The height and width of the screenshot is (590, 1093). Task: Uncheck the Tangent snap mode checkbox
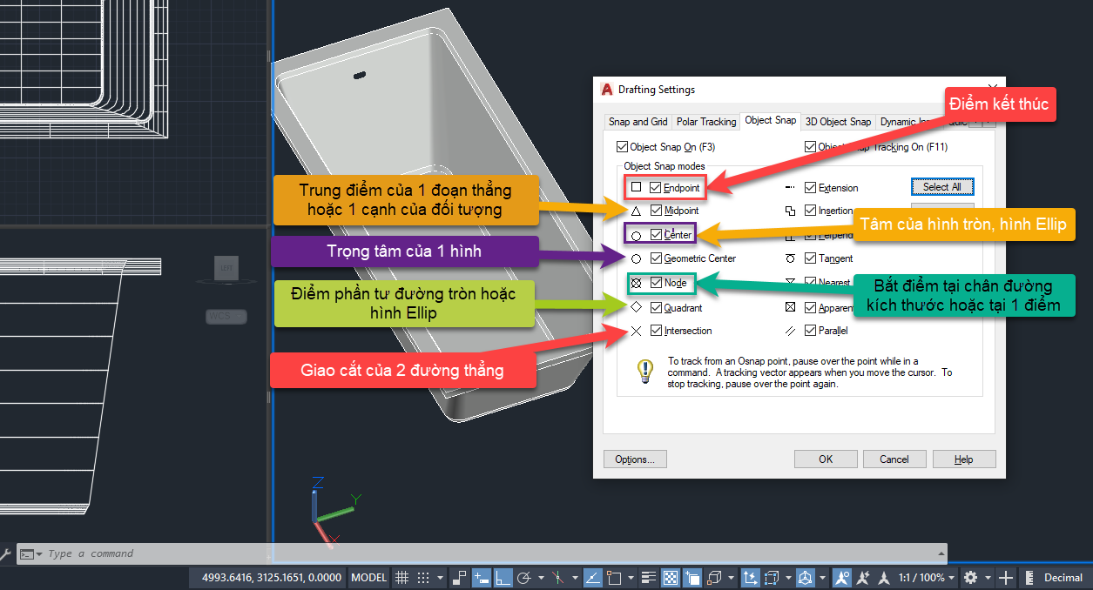[810, 258]
